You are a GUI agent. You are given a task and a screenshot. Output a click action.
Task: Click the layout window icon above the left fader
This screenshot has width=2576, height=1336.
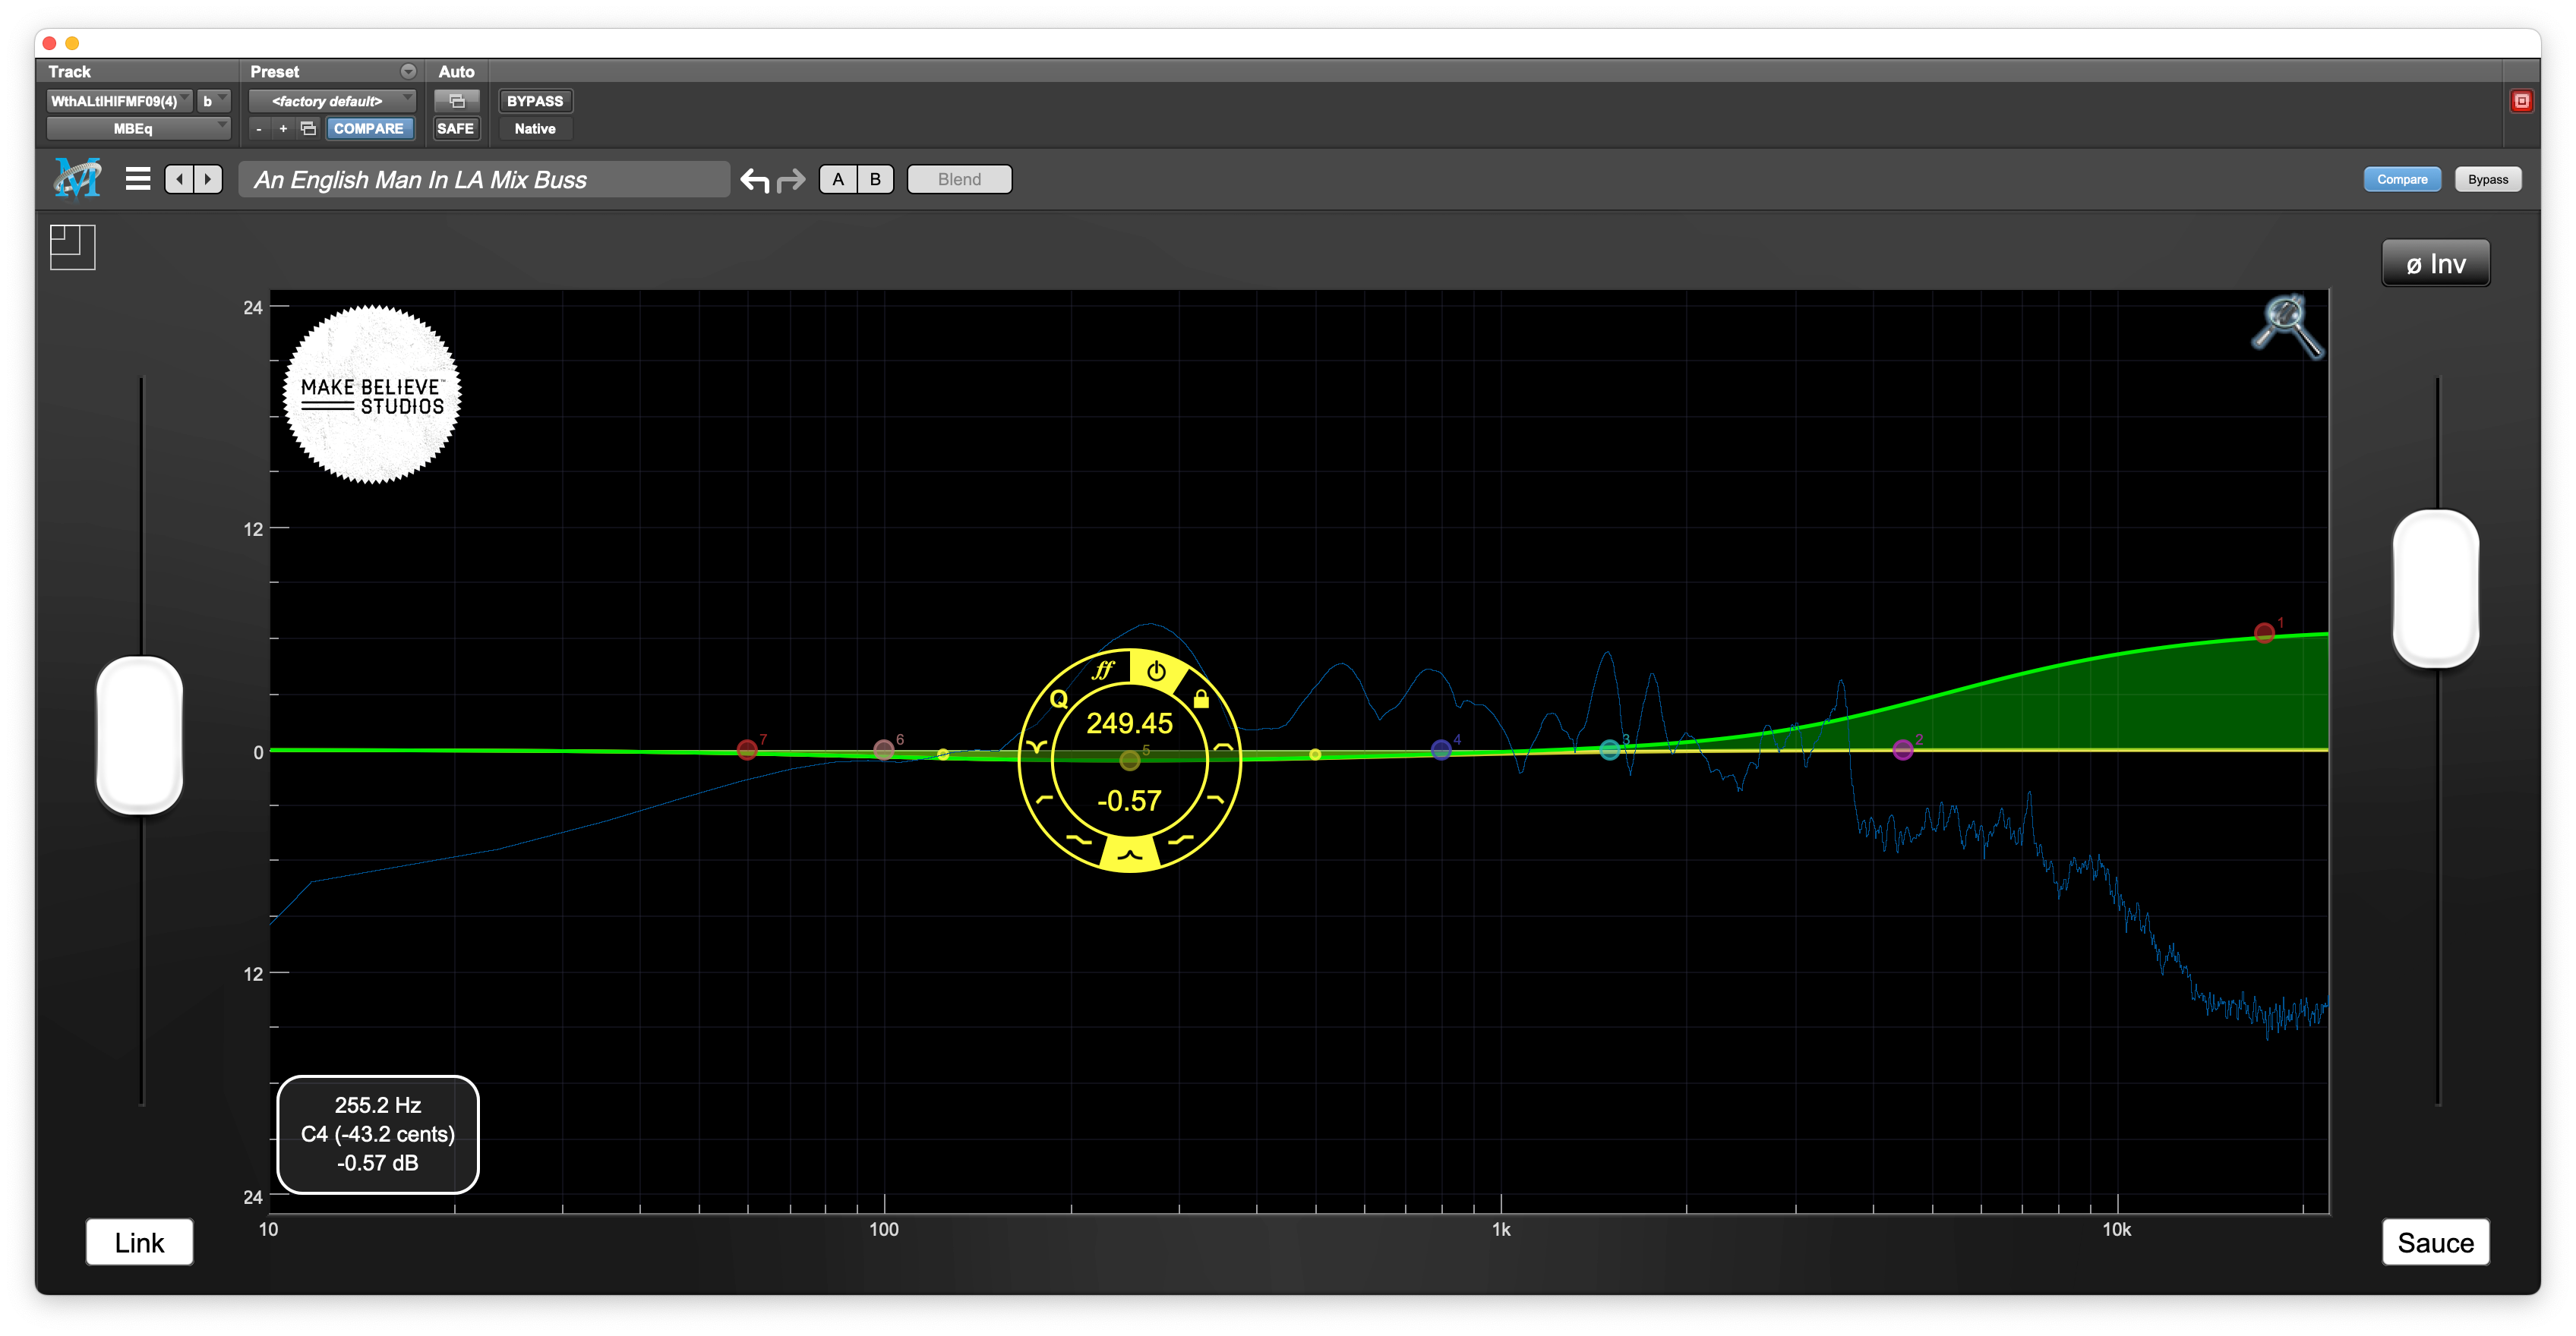click(72, 247)
